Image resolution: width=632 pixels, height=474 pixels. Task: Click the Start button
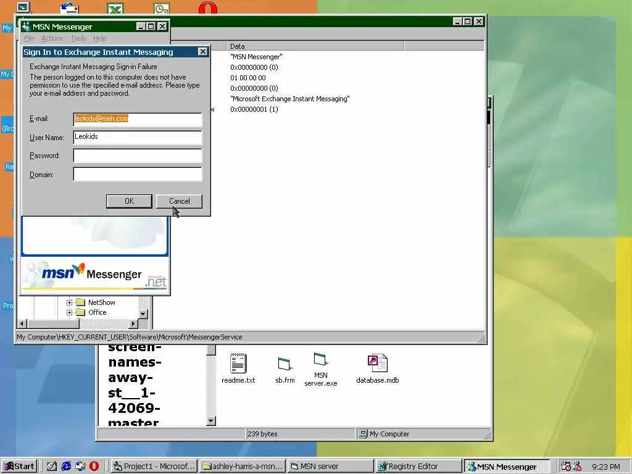[19, 467]
